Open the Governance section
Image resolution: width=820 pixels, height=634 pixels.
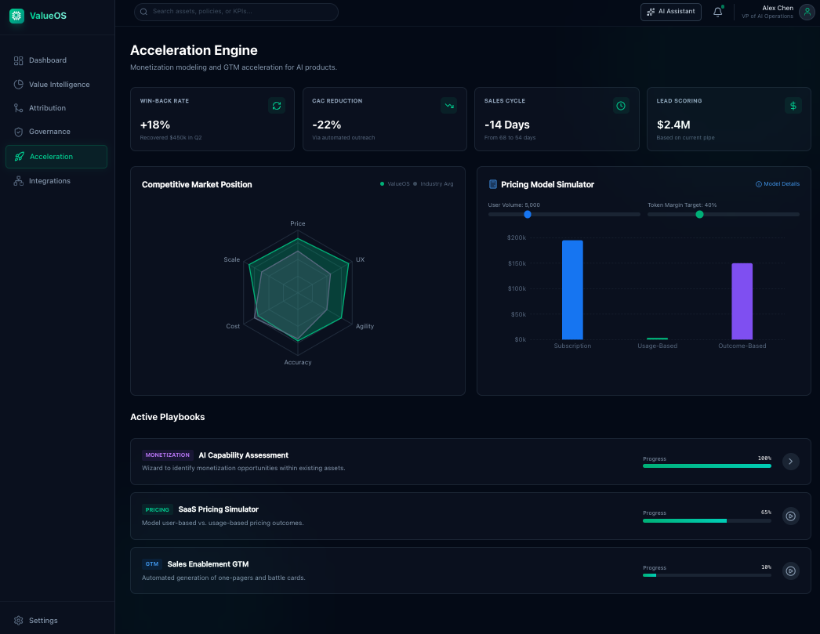[19, 131]
